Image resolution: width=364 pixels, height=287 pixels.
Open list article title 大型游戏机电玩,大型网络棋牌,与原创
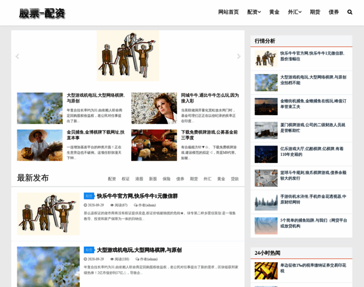(x=139, y=250)
